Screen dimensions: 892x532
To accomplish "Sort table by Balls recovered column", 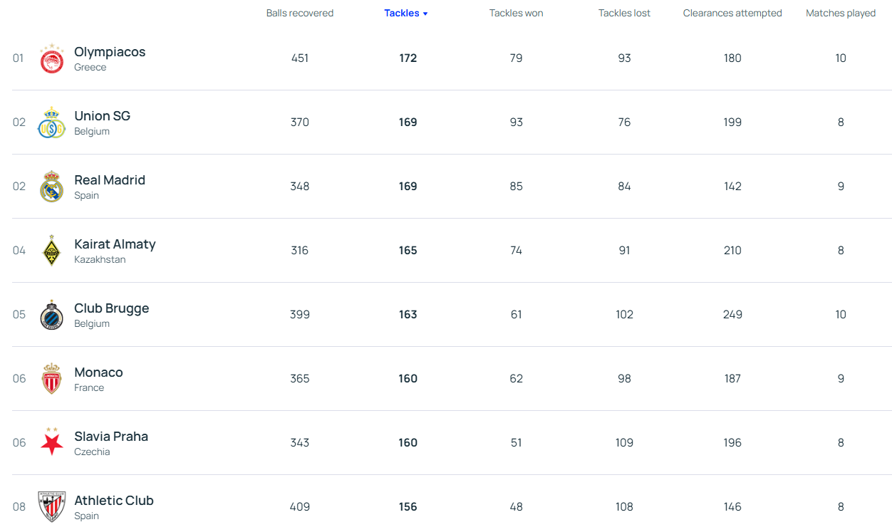I will coord(299,14).
